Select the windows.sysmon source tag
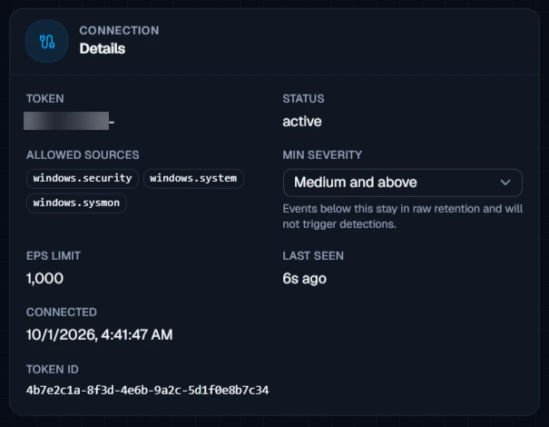Viewport: 549px width, 427px height. [x=76, y=203]
